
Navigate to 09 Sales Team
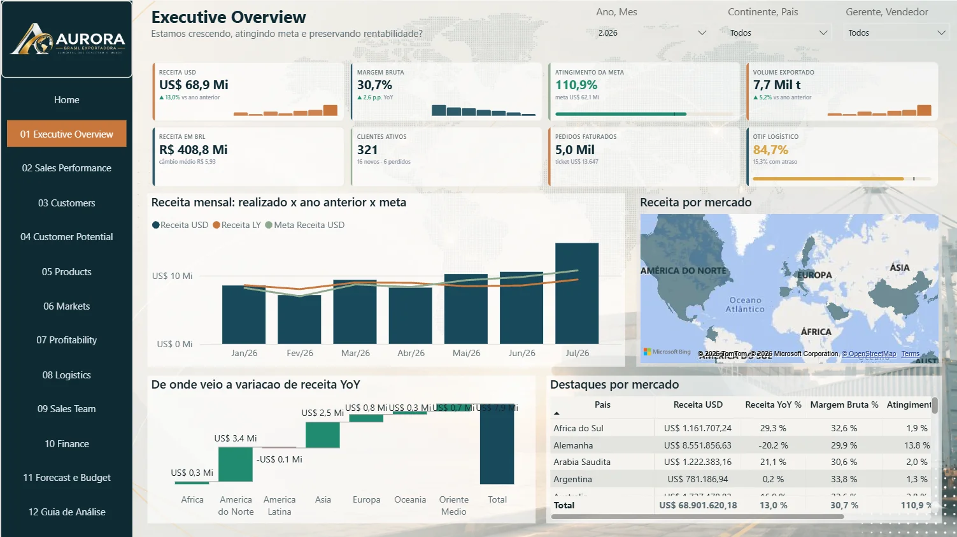[x=67, y=409]
